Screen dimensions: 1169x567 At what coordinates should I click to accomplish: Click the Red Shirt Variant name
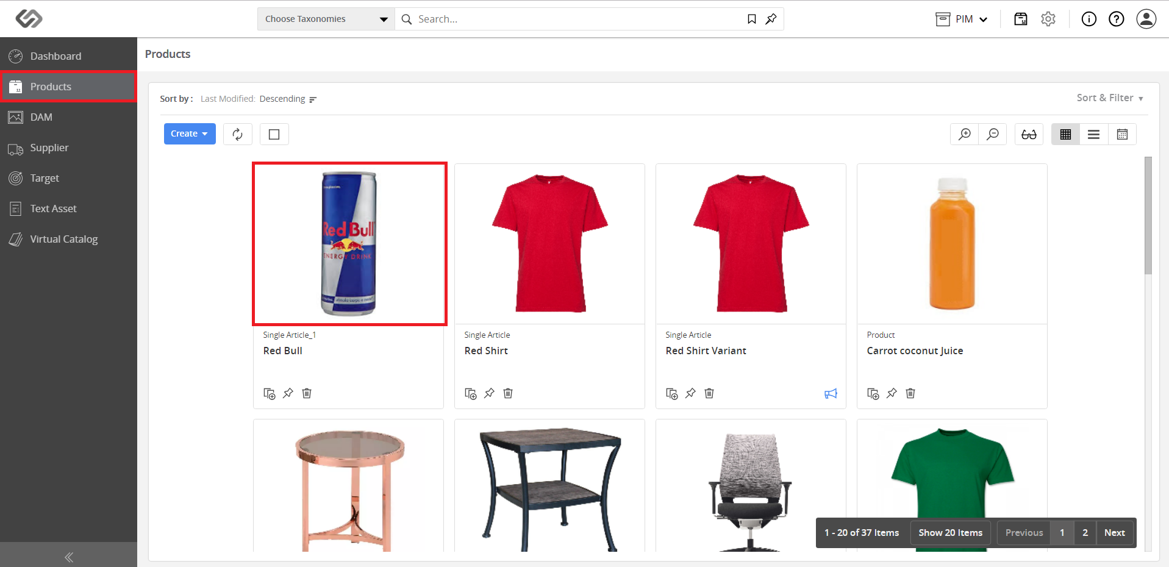pos(706,351)
